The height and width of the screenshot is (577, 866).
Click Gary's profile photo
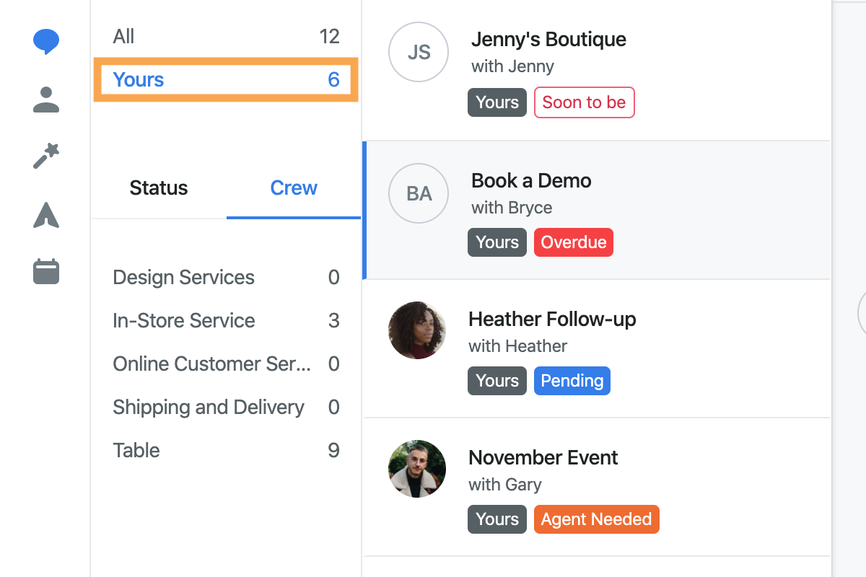point(417,469)
